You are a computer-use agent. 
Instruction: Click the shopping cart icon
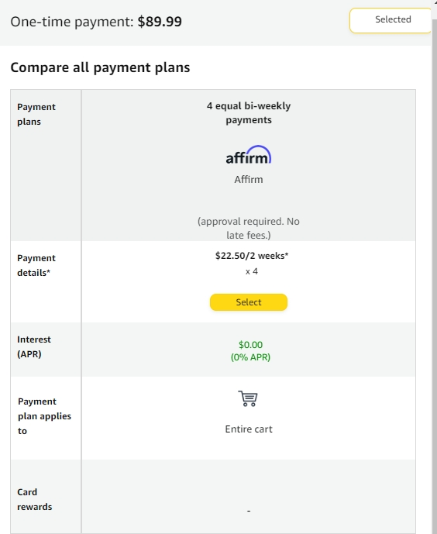pos(248,398)
